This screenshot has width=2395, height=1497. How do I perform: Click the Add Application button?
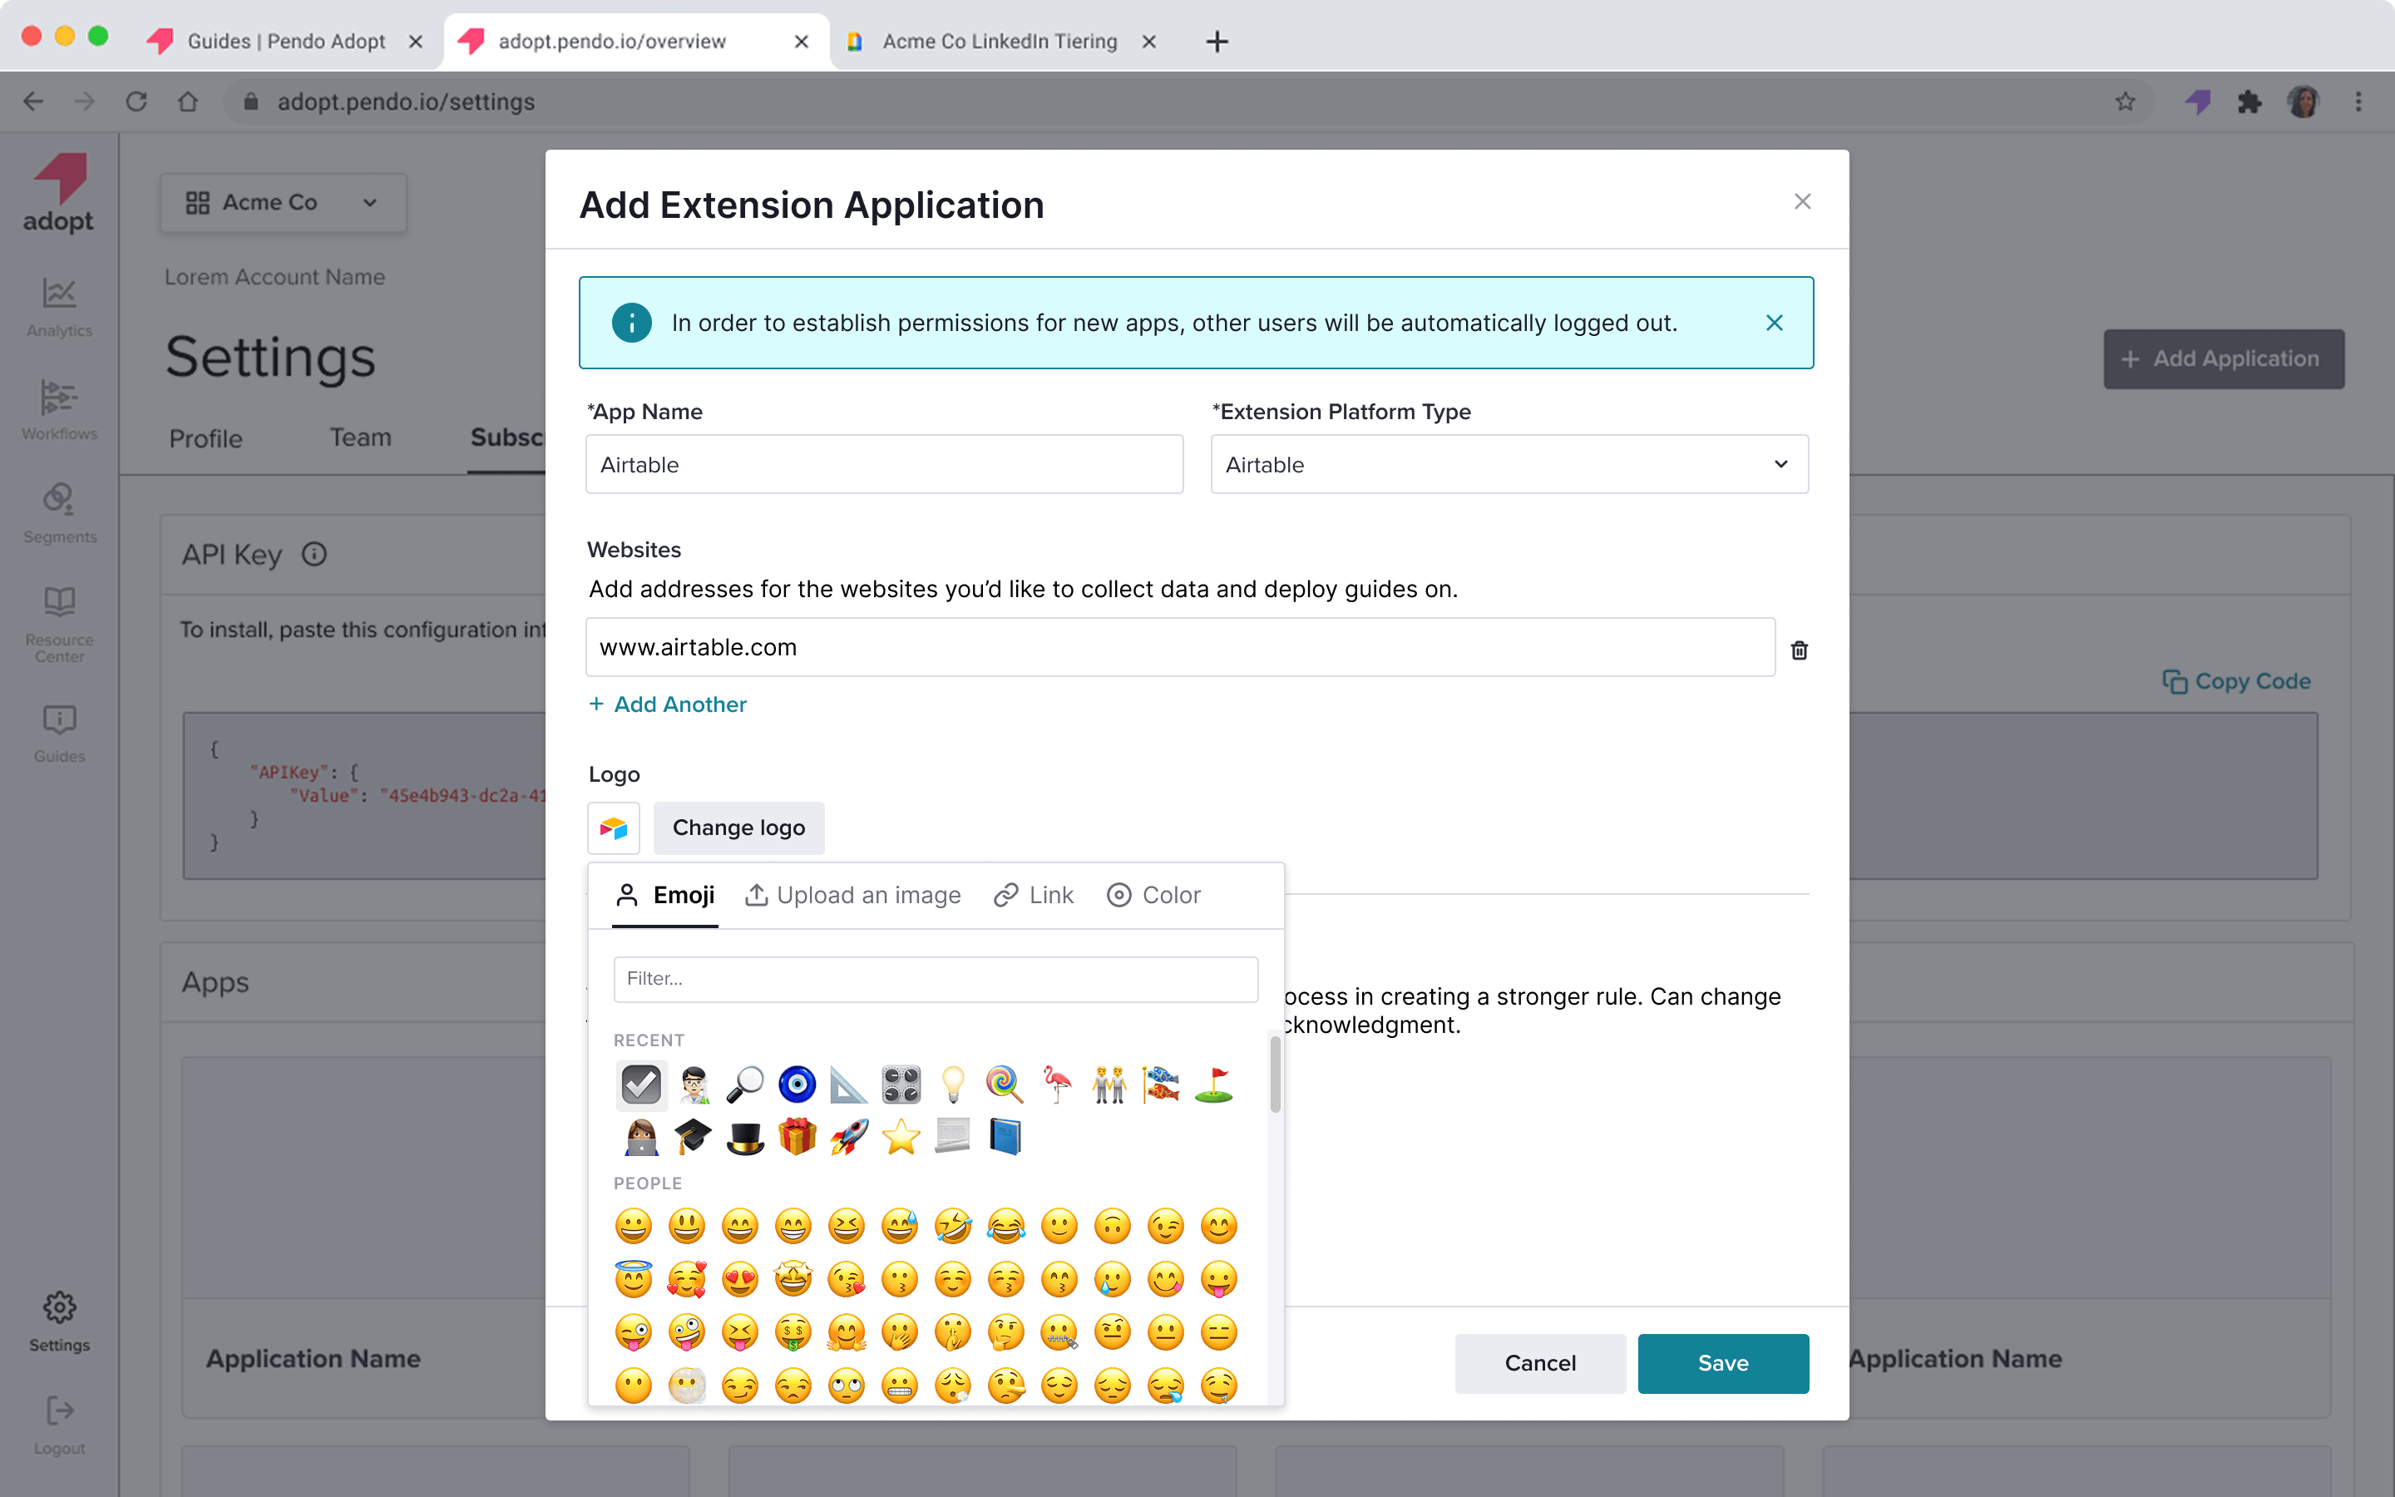point(2224,358)
